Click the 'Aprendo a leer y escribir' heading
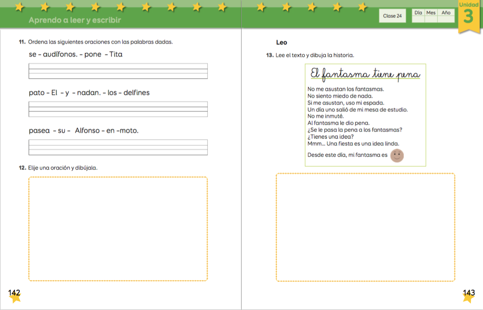The image size is (483, 310). click(75, 20)
